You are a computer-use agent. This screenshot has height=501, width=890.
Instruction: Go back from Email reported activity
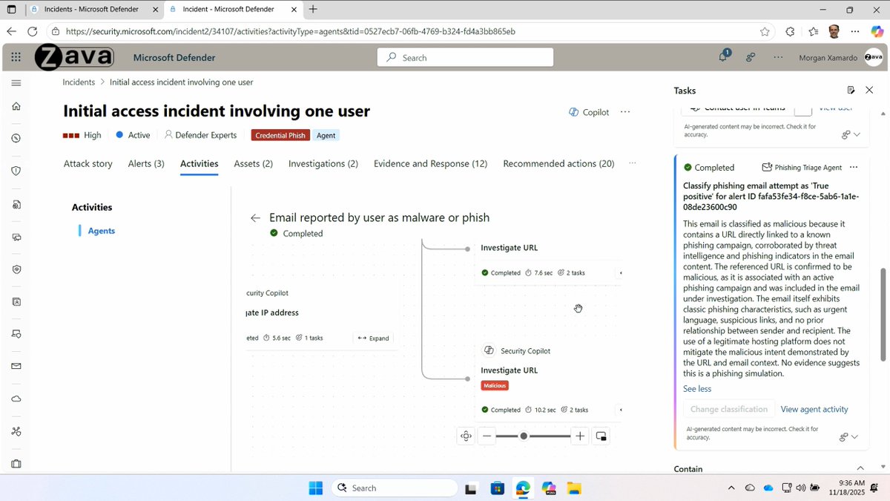click(x=255, y=217)
